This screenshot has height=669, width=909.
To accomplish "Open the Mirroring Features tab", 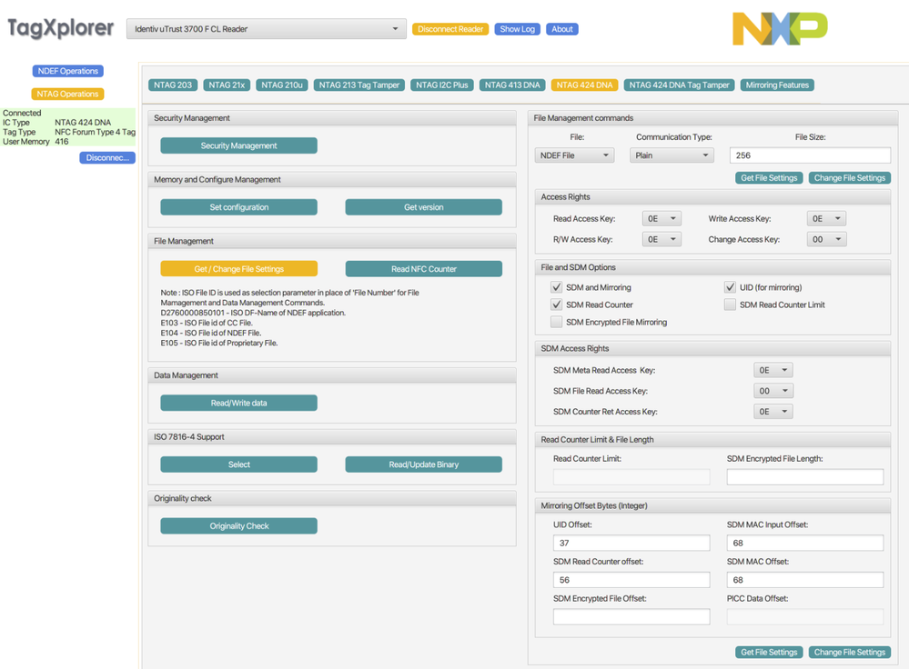I will (x=777, y=85).
